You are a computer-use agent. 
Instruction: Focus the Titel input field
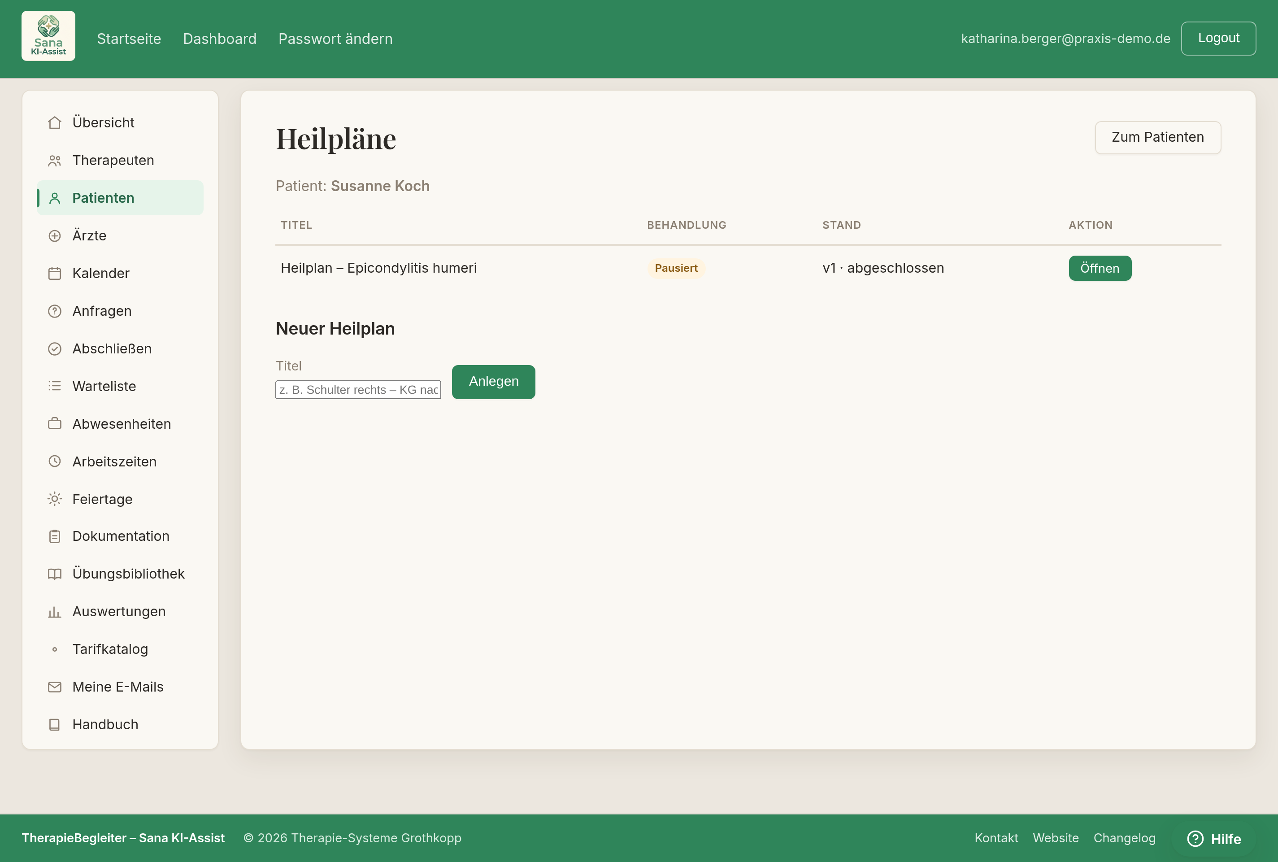pos(358,390)
